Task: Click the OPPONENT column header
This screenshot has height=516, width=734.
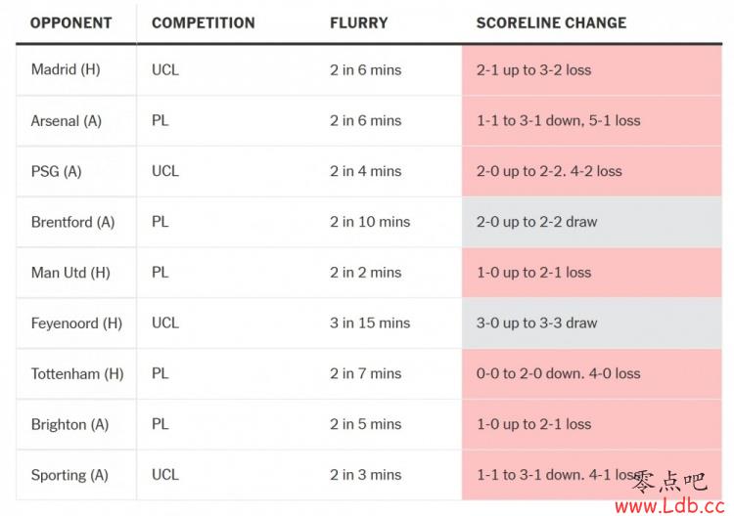Action: pos(71,22)
